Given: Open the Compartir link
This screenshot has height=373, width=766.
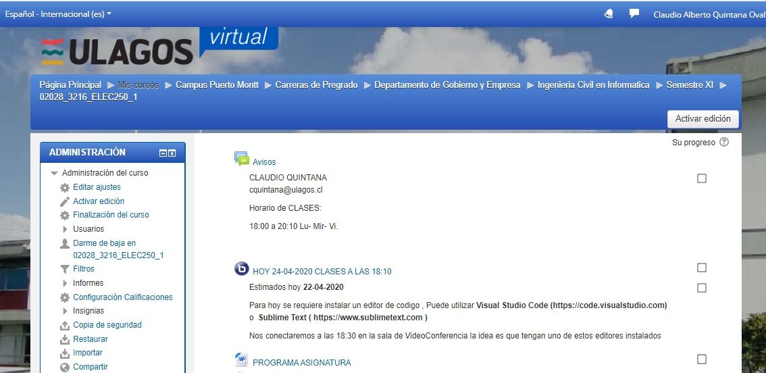Looking at the screenshot, I should click(x=91, y=367).
